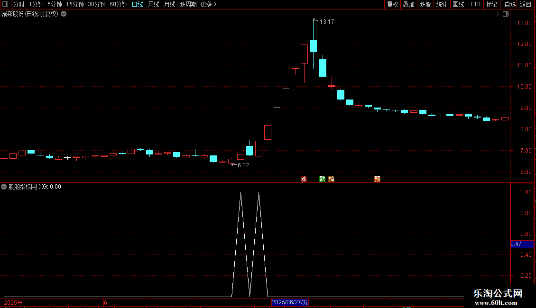Switch to 周线 weekly chart
Image resolution: width=536 pixels, height=308 pixels.
[154, 4]
